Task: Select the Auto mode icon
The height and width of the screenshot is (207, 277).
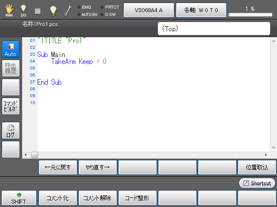Action: pyautogui.click(x=11, y=49)
